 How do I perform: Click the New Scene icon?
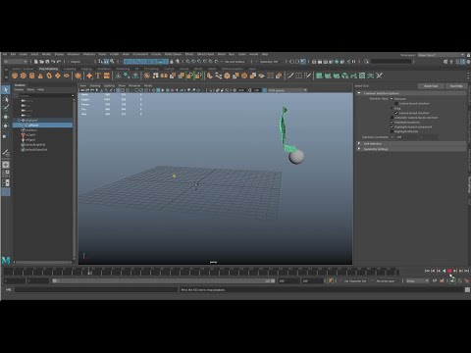36,62
